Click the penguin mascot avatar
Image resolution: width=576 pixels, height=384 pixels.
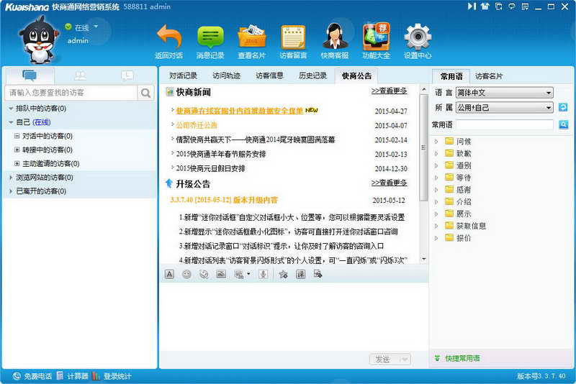pos(38,40)
